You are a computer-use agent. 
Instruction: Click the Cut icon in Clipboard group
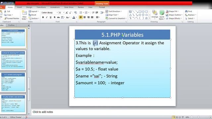[x=5, y=11]
